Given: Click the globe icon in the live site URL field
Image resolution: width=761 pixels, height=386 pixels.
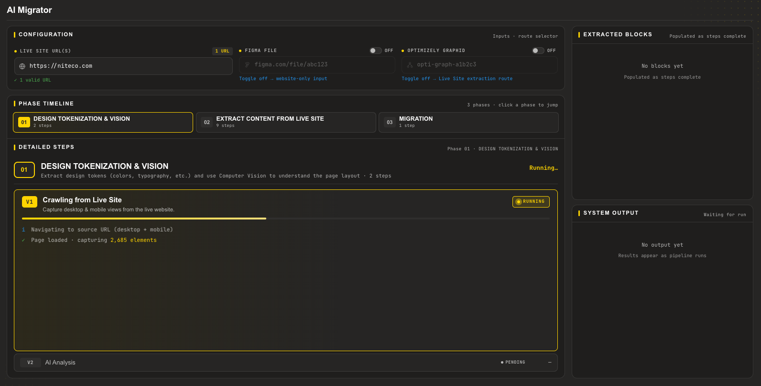Looking at the screenshot, I should 22,66.
